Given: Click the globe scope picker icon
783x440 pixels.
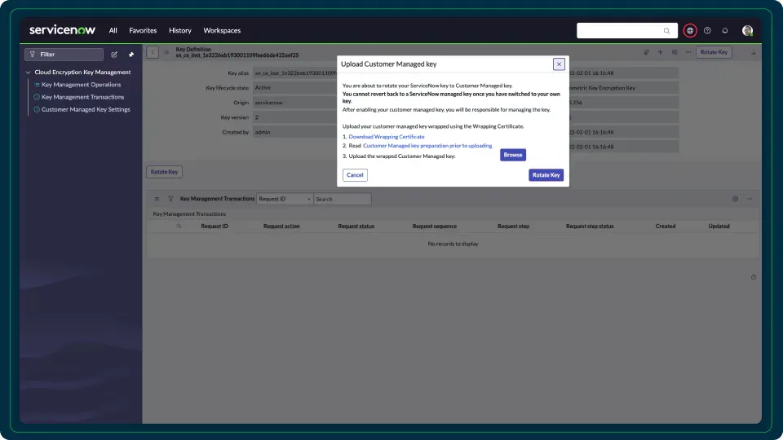Looking at the screenshot, I should click(x=690, y=30).
